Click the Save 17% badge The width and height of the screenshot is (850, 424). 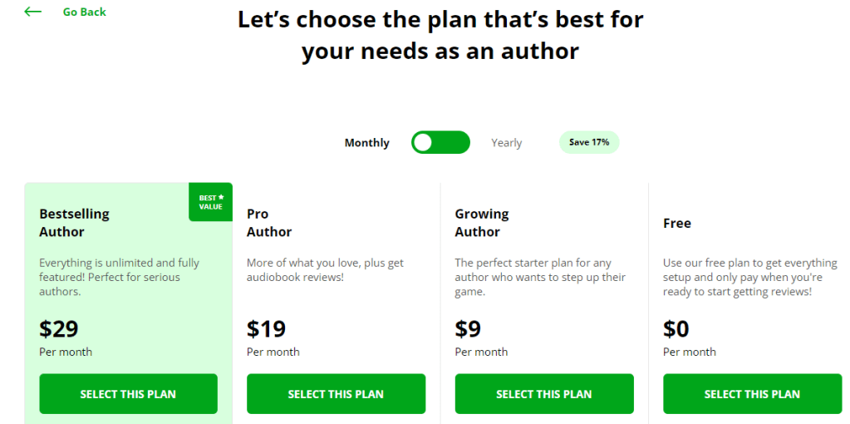click(x=589, y=142)
